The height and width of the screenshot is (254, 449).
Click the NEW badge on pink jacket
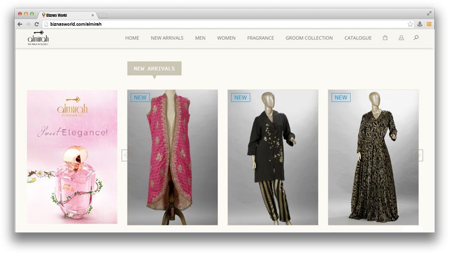(140, 97)
